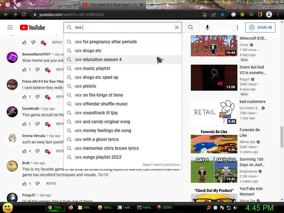Open the Minecraft Fundy video thumbnail

[x=214, y=46]
